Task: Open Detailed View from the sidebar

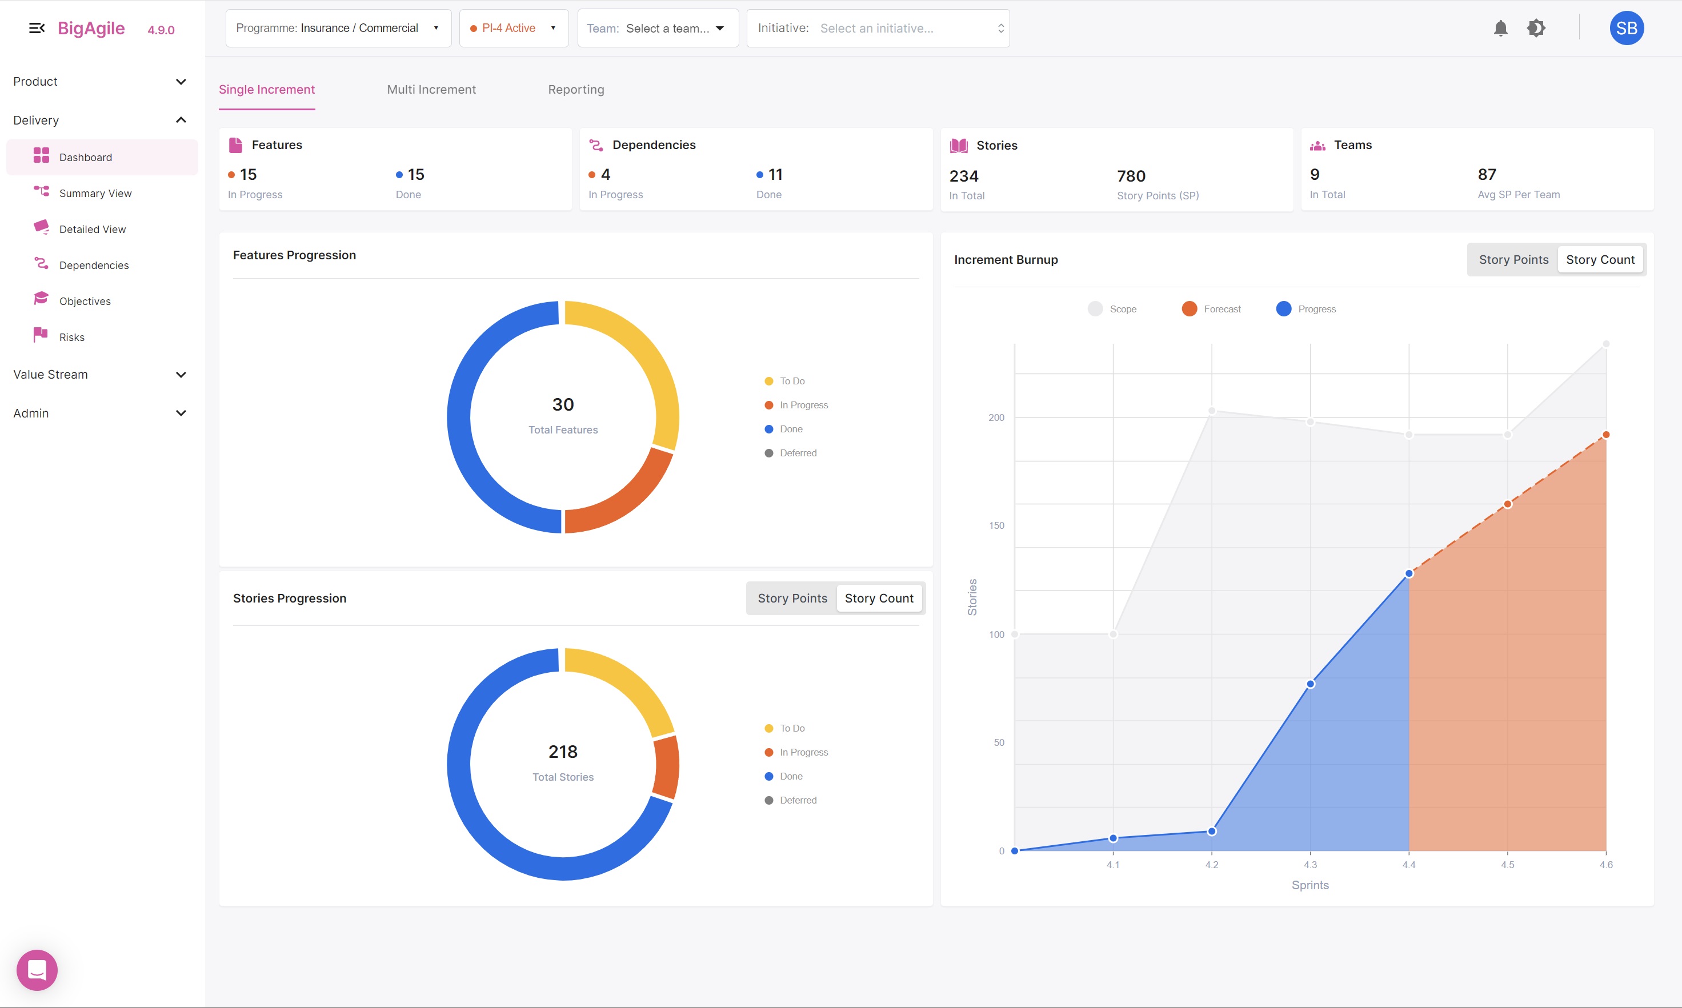Action: point(93,229)
